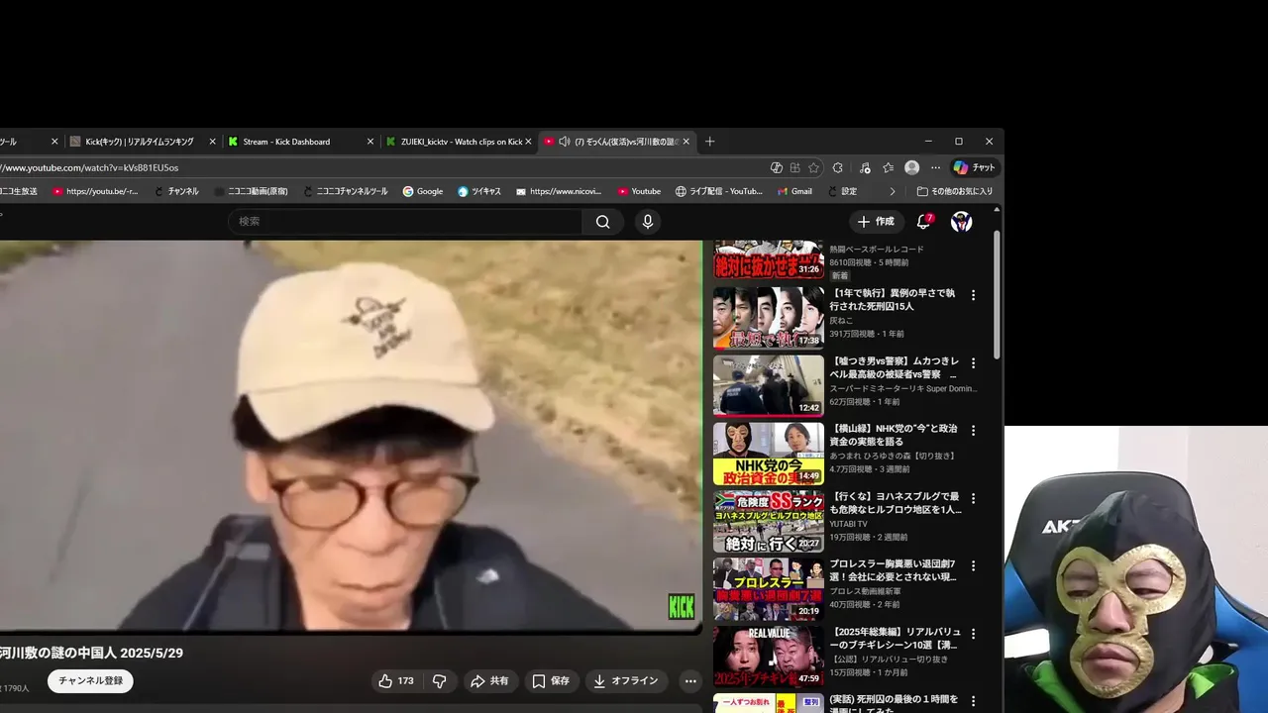
Task: Click the YouTube search magnifier button
Action: [602, 222]
